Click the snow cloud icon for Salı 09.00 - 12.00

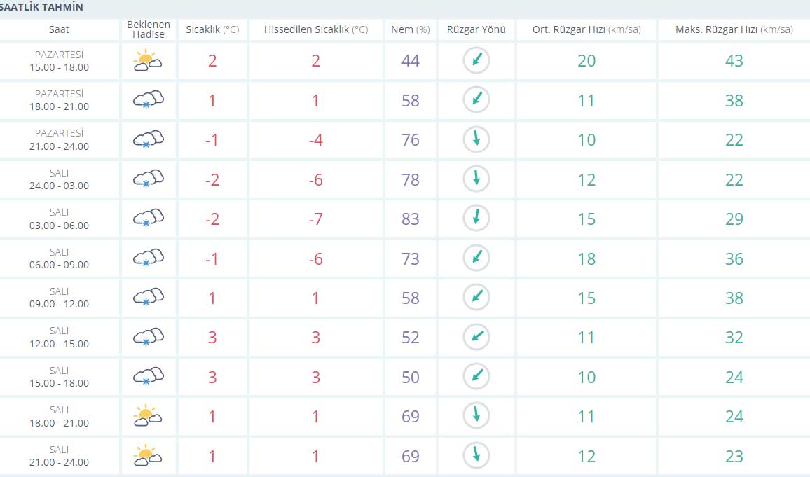pos(148,298)
